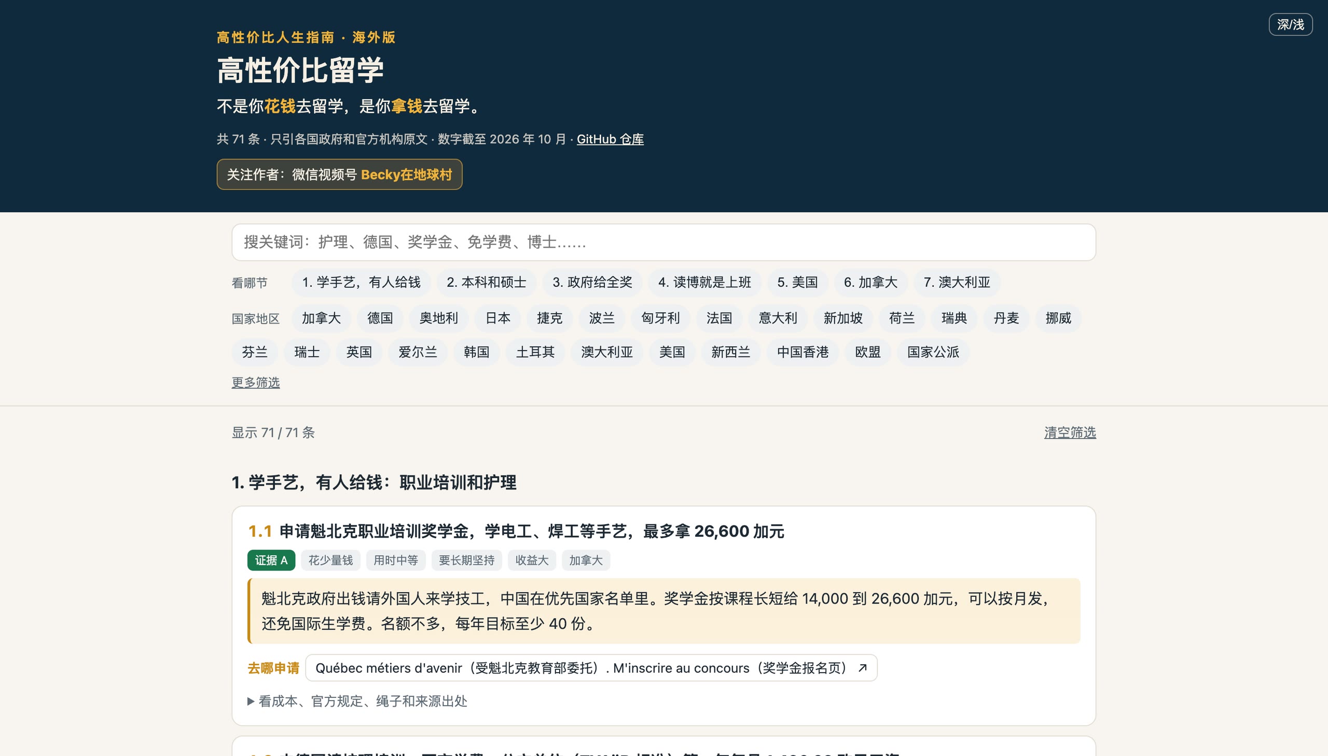Screen dimensions: 1328x756
Task: Toggle the 日本 country filter chip
Action: coord(497,318)
